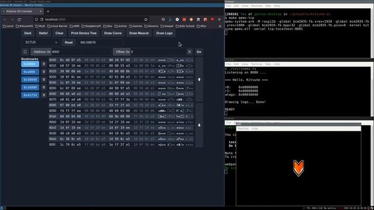The width and height of the screenshot is (374, 210).
Task: Delete the 0x36990 bookmark
Action: [44, 87]
